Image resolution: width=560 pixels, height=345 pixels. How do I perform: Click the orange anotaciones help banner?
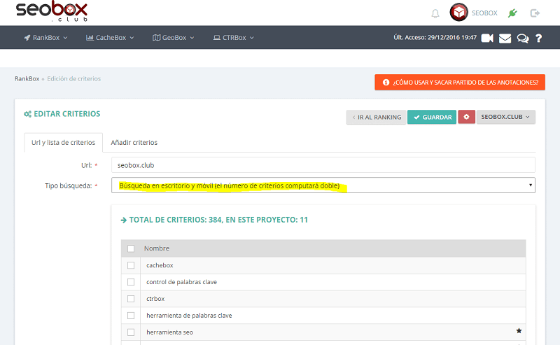pyautogui.click(x=460, y=83)
